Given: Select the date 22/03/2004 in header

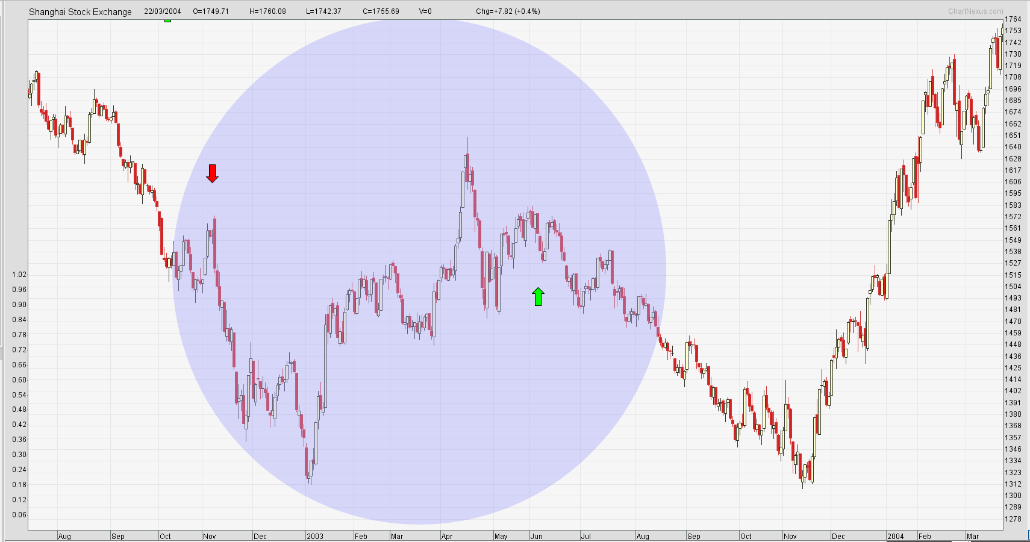Looking at the screenshot, I should tap(163, 11).
